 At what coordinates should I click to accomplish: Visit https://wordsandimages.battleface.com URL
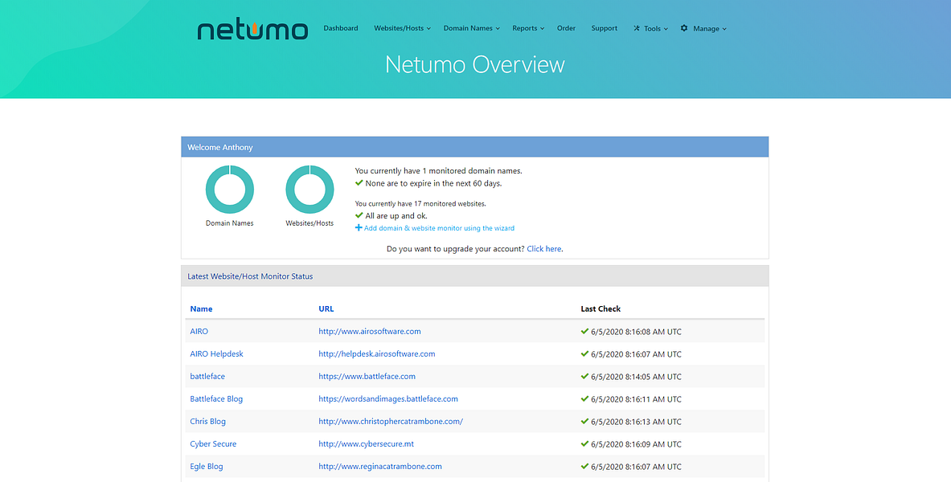(x=388, y=398)
